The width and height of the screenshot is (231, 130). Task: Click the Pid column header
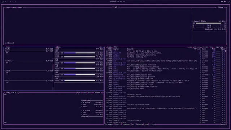pos(110,49)
